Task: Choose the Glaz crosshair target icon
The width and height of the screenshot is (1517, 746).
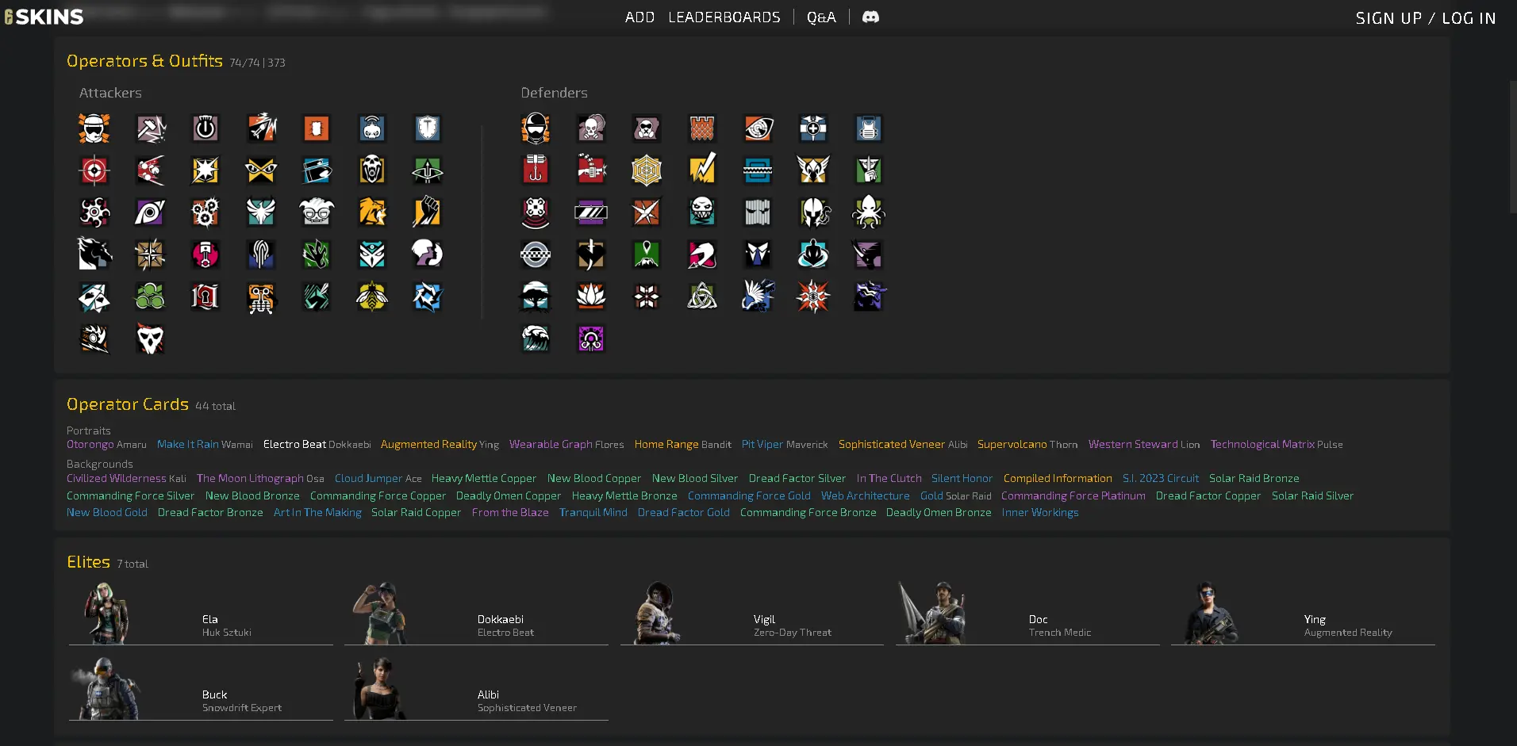Action: [94, 170]
